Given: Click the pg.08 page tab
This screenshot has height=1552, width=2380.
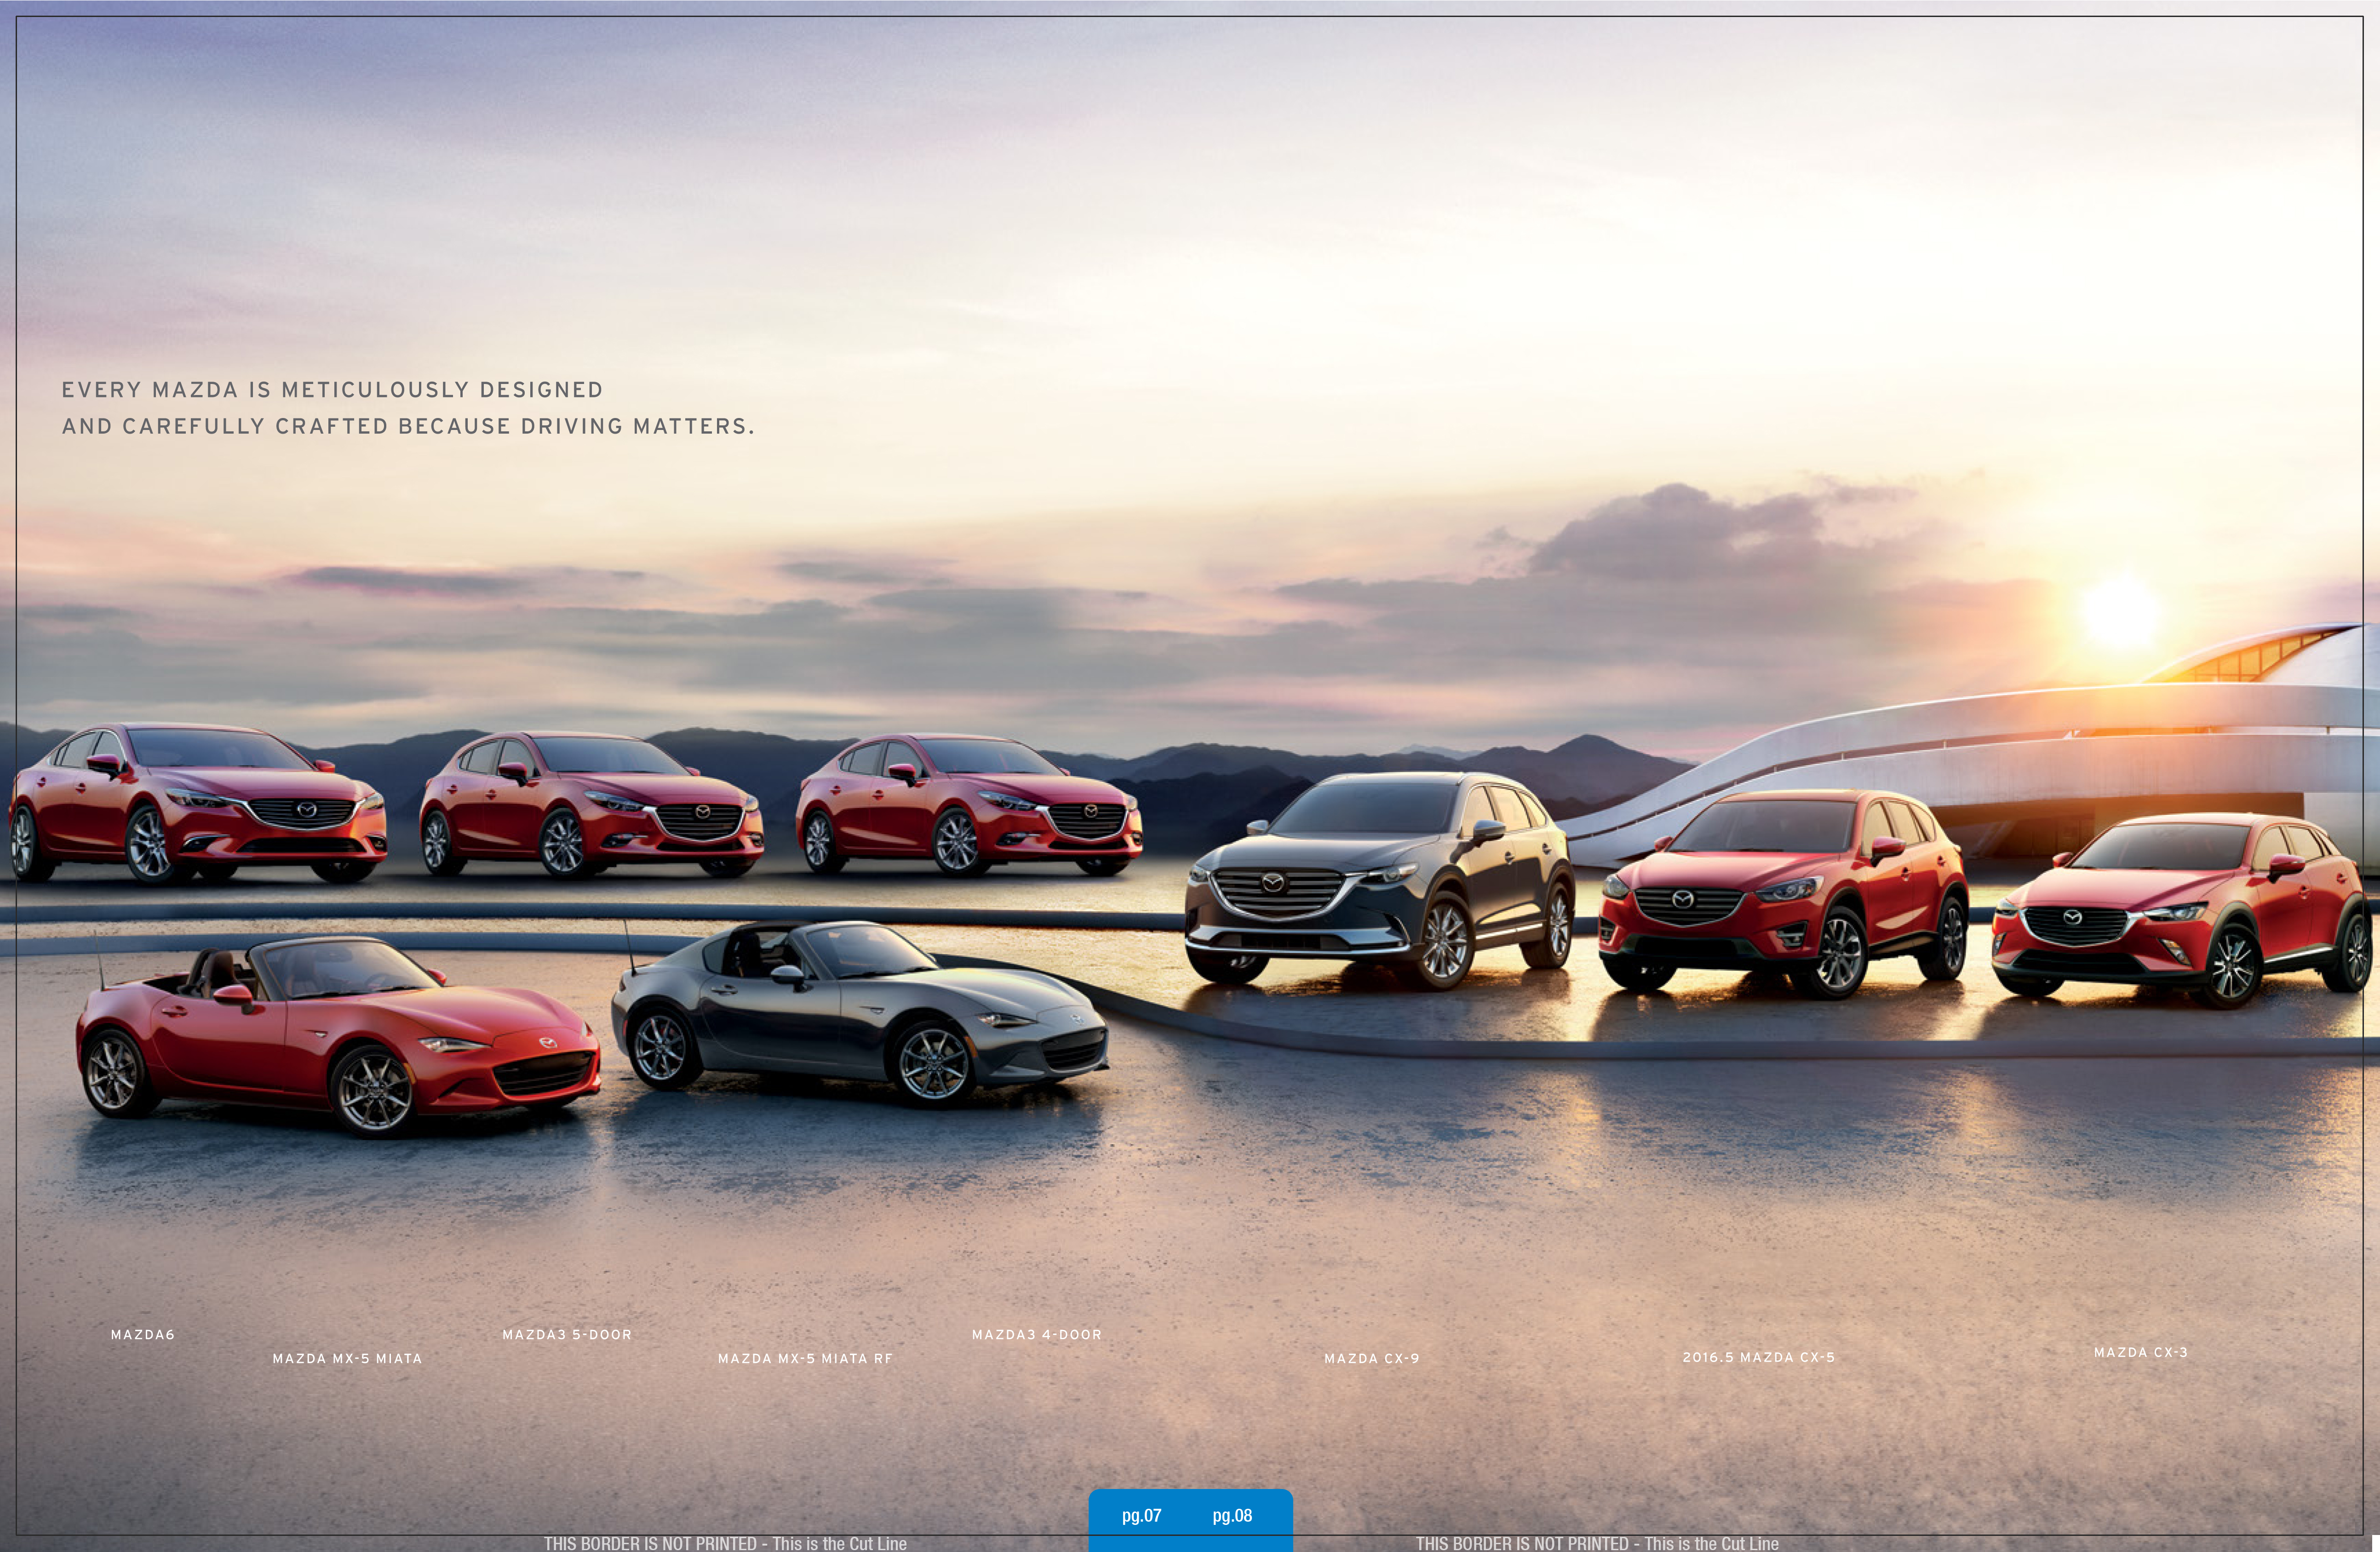Looking at the screenshot, I should pyautogui.click(x=1232, y=1516).
